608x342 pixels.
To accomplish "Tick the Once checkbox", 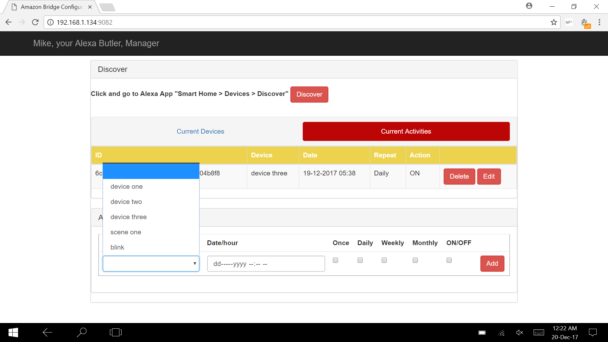I will [x=335, y=260].
